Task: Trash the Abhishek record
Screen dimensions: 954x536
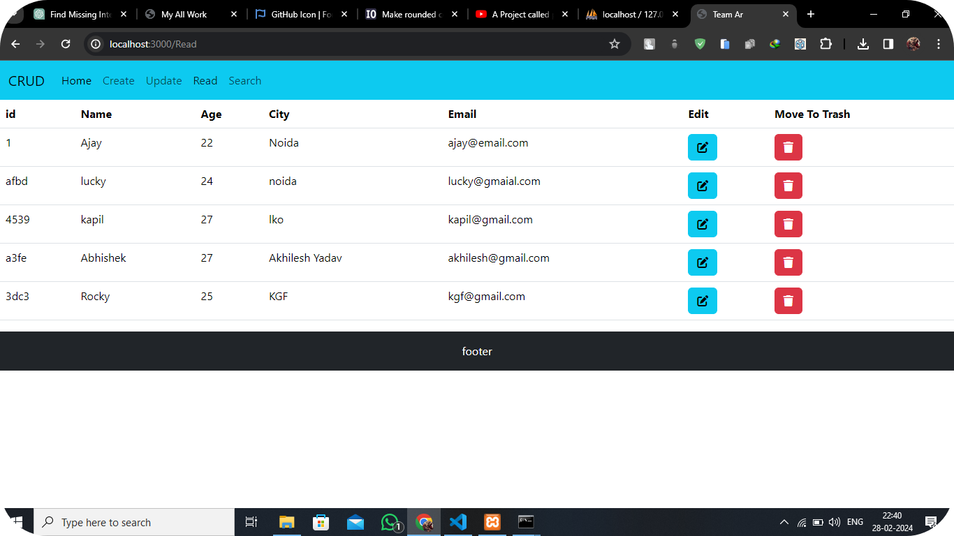Action: (x=788, y=262)
